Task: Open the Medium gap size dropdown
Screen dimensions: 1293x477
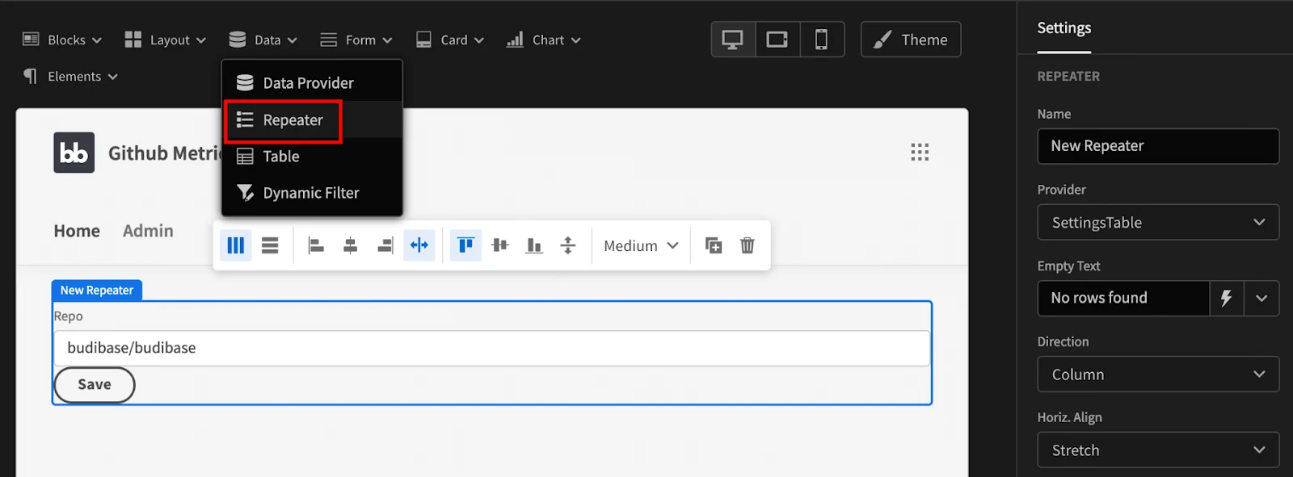Action: pyautogui.click(x=641, y=245)
